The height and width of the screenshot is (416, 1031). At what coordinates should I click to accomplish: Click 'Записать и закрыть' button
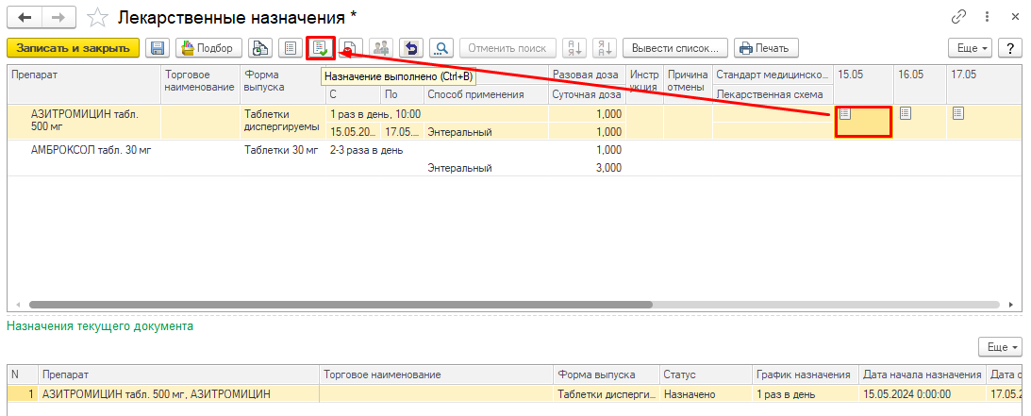pos(73,48)
